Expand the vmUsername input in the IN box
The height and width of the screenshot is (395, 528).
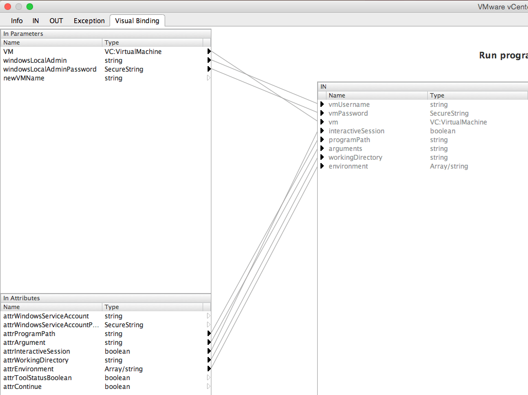click(322, 104)
